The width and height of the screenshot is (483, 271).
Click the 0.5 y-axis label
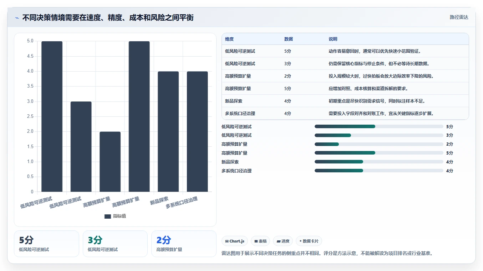coord(30,177)
